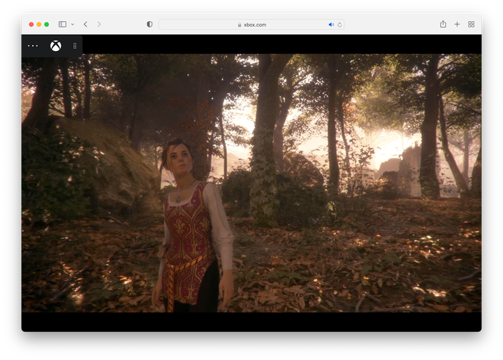The height and width of the screenshot is (360, 503).
Task: Click the padlock icon beside xbox.com
Action: tap(240, 24)
